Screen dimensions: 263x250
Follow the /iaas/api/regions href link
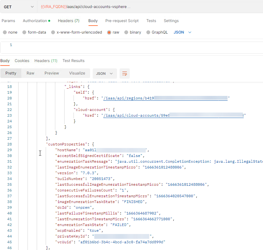click(x=128, y=98)
